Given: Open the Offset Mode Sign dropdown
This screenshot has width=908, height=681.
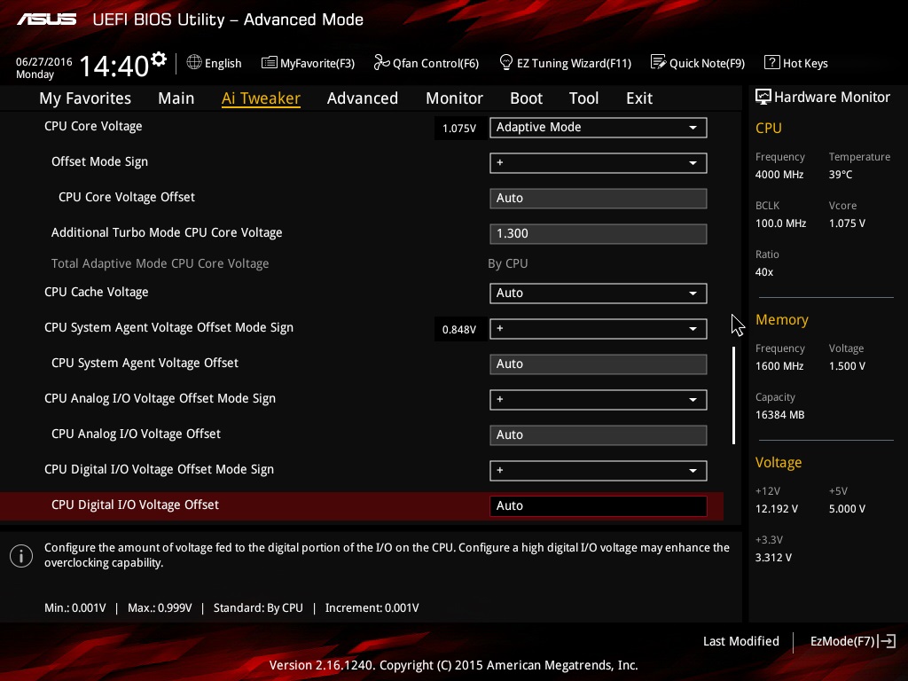Looking at the screenshot, I should click(599, 163).
